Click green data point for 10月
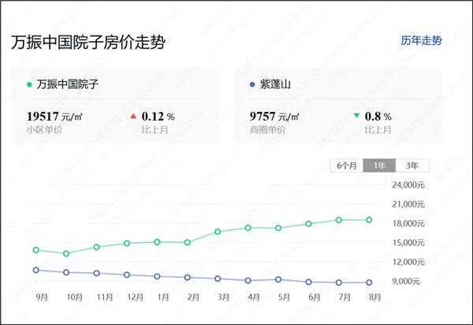The image size is (473, 325). click(66, 253)
